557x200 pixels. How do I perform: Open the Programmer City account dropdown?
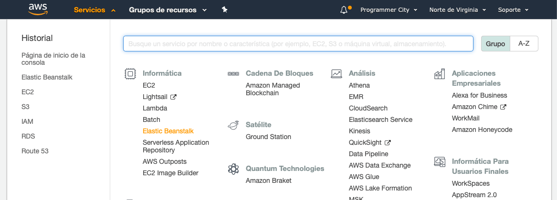click(389, 10)
